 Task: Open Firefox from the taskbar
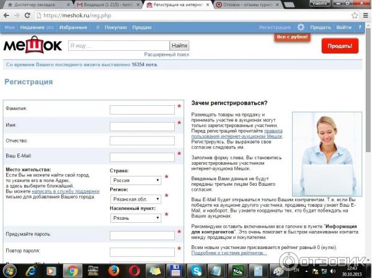coord(113,270)
